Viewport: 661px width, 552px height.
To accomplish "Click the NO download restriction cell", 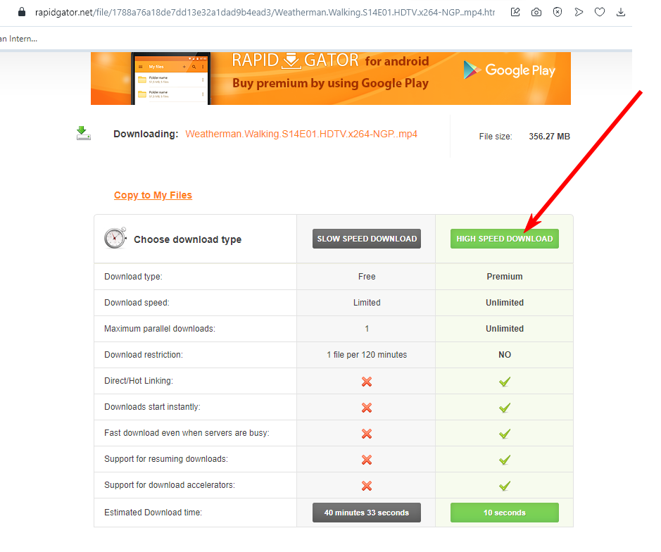I will pyautogui.click(x=505, y=355).
